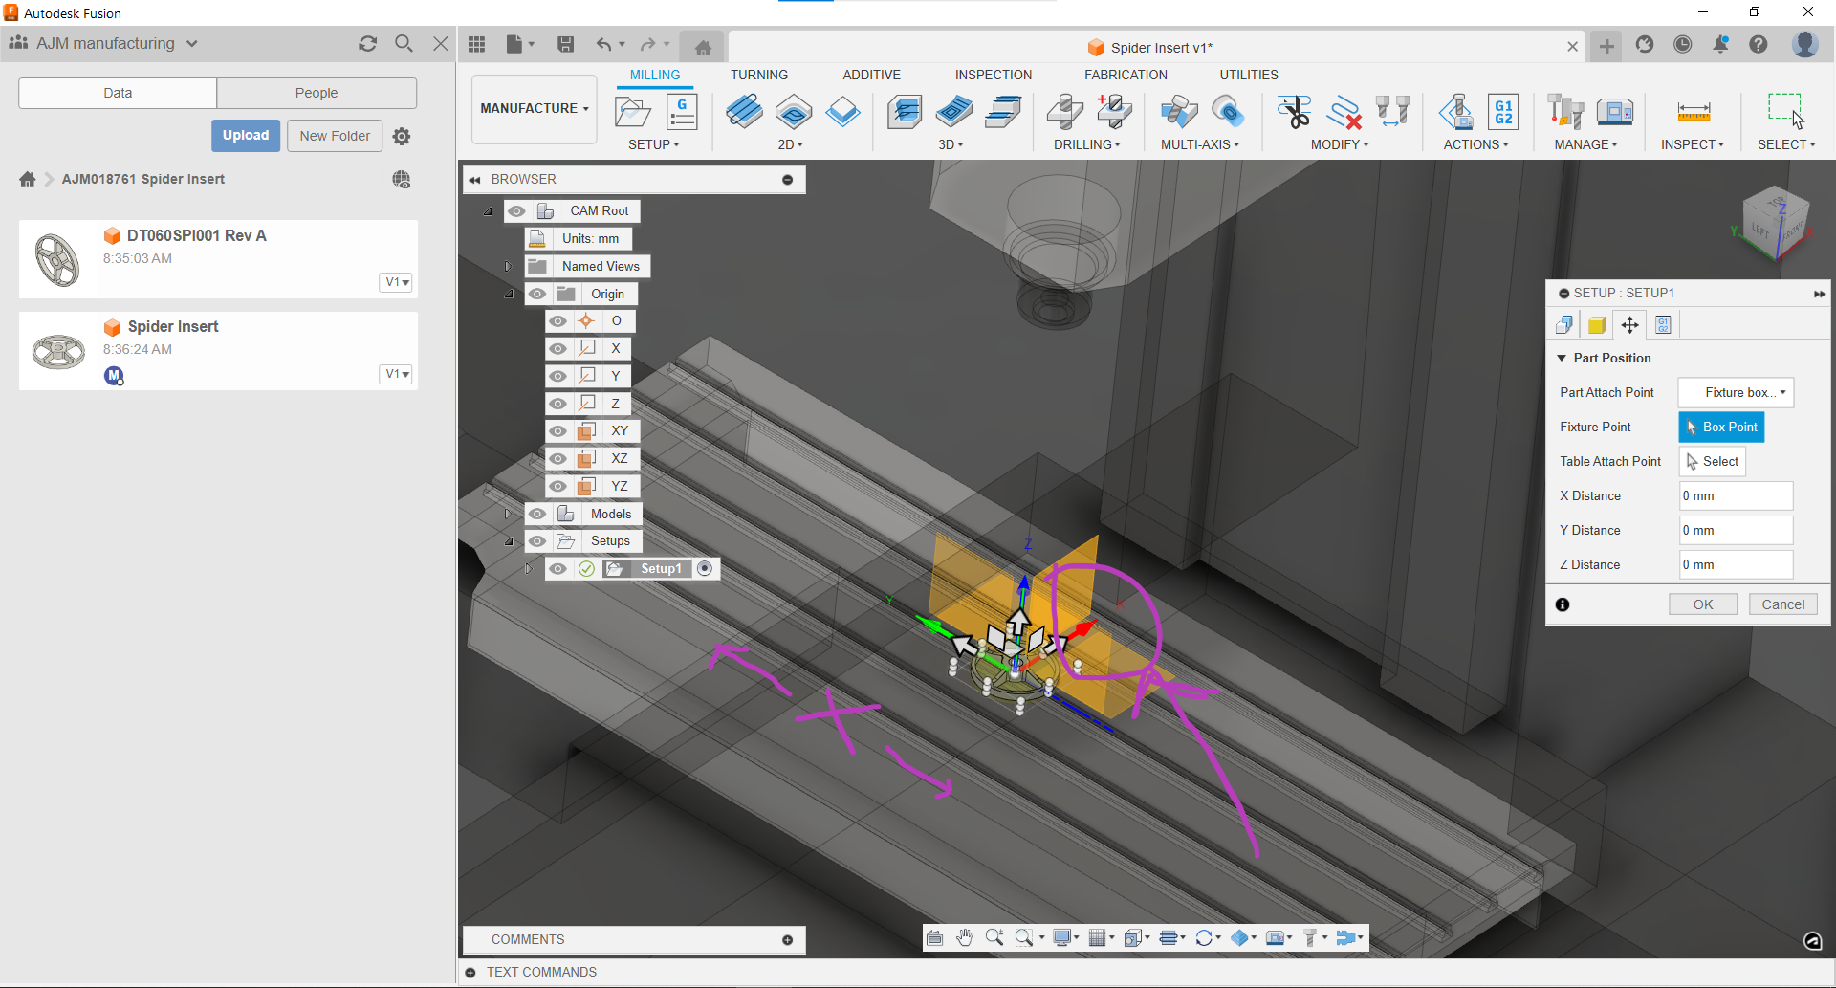Cancel the Setup dialog
Viewport: 1836px width, 988px height.
click(1783, 604)
